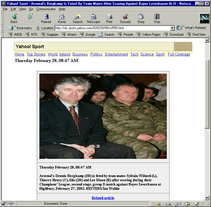Open the Tech link
This screenshot has height=207, width=211.
coord(135,54)
